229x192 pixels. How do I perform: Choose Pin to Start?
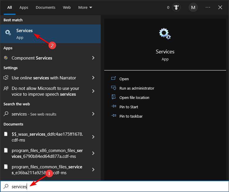(129, 107)
